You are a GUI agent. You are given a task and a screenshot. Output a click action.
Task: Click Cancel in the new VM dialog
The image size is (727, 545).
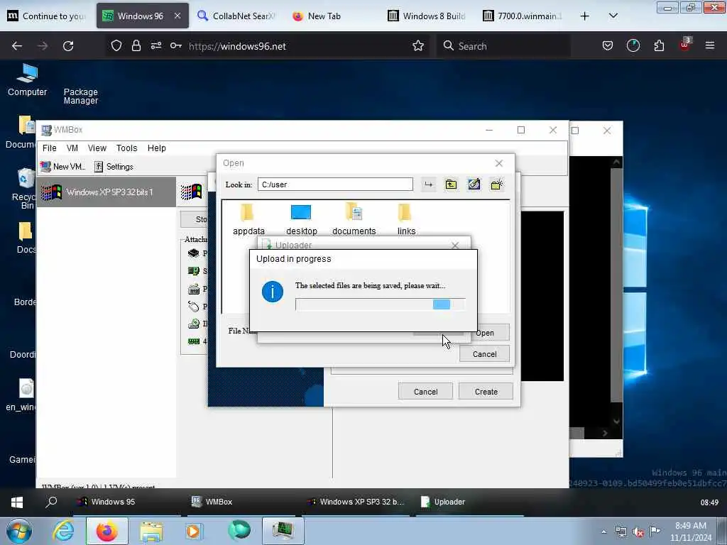(x=425, y=392)
